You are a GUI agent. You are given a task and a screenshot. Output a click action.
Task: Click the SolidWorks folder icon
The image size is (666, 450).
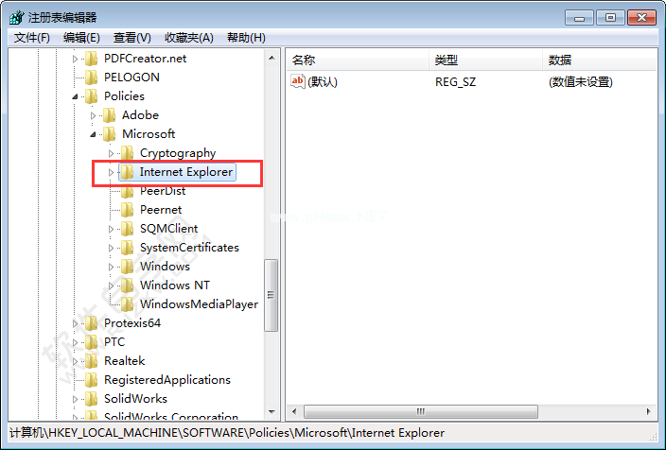click(91, 398)
